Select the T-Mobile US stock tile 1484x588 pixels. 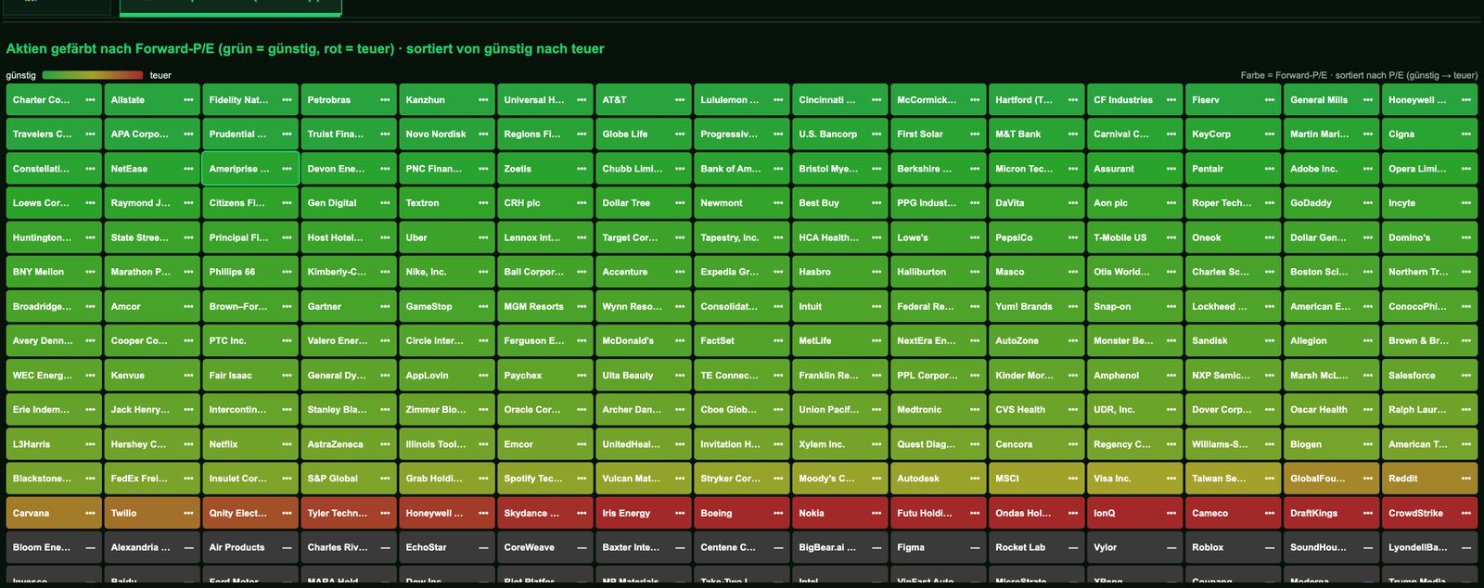[1133, 237]
